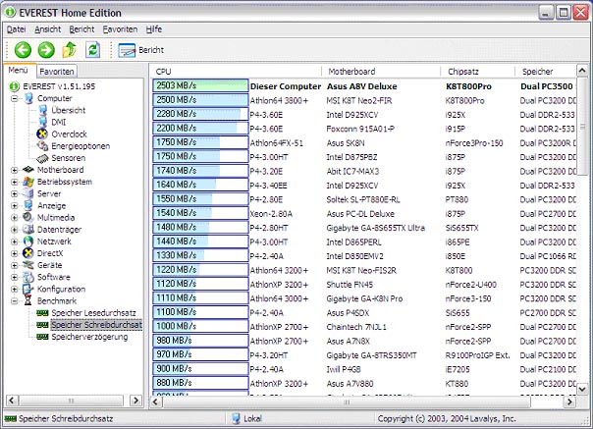Select the Datenträger drive icon
593x429 pixels.
point(28,230)
